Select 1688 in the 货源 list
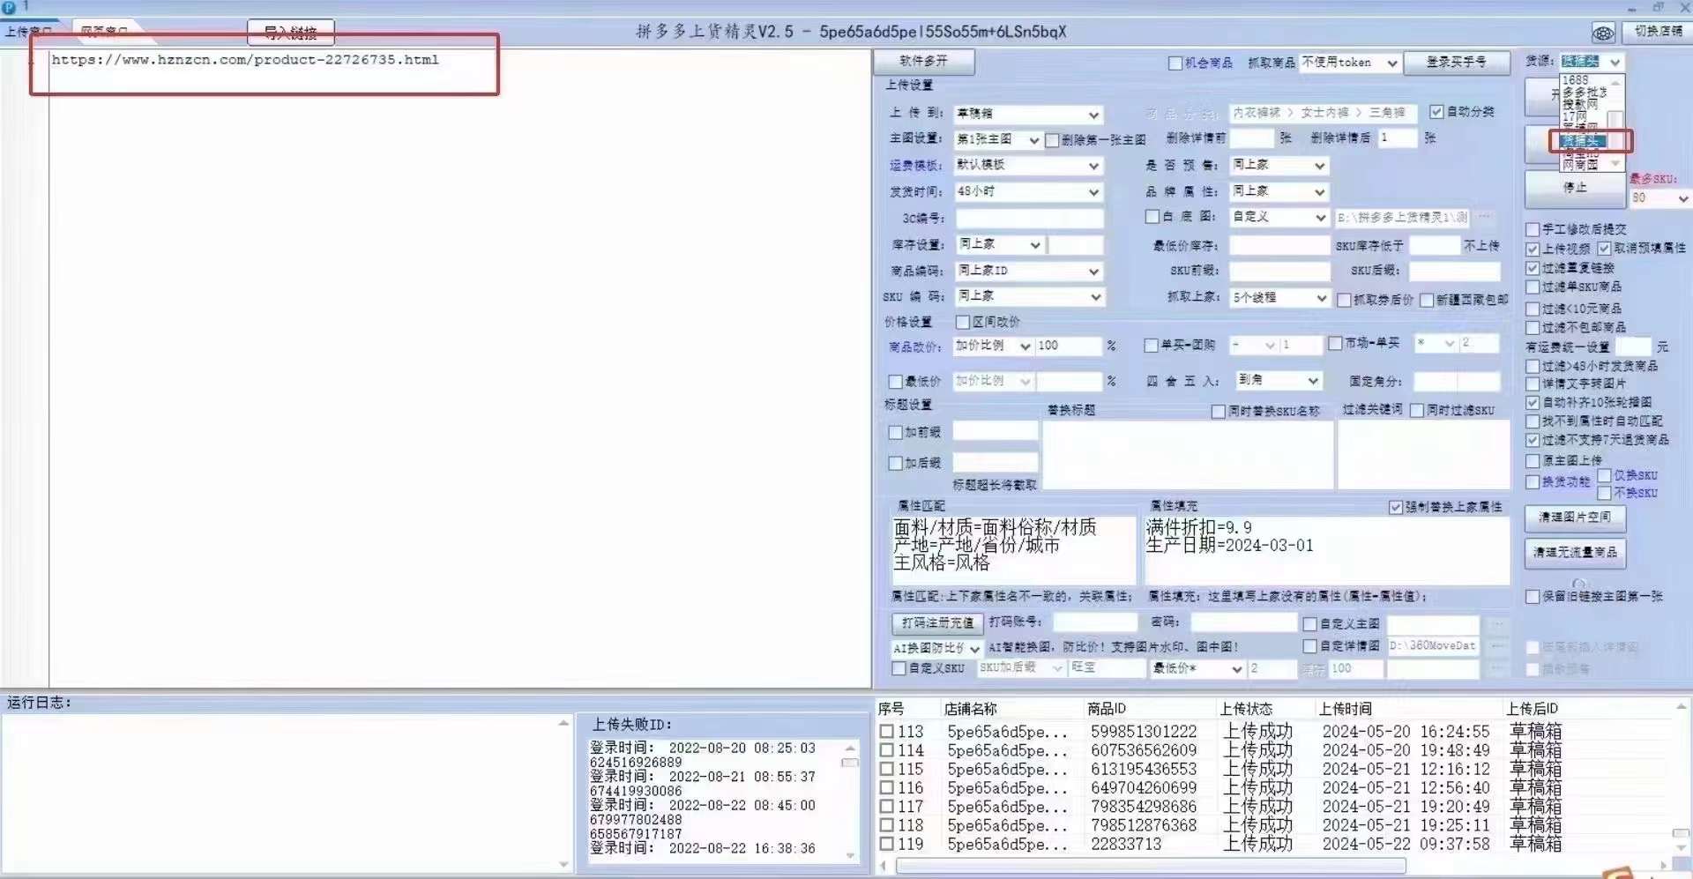1693x879 pixels. click(x=1576, y=80)
